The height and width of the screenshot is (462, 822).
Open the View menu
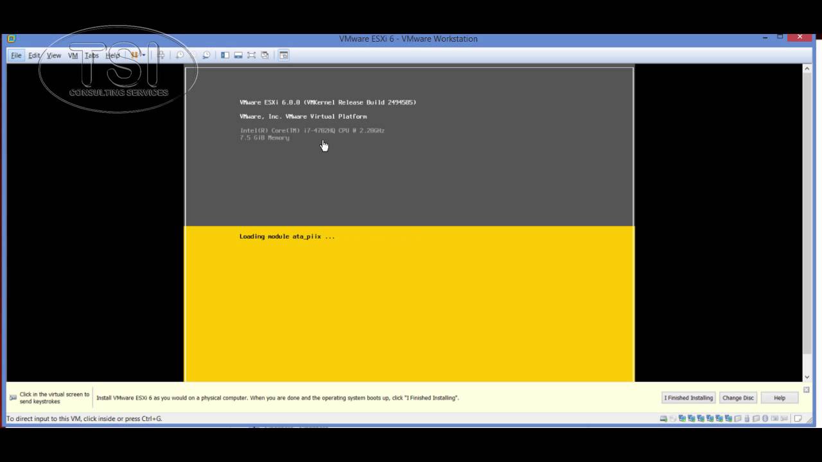54,55
